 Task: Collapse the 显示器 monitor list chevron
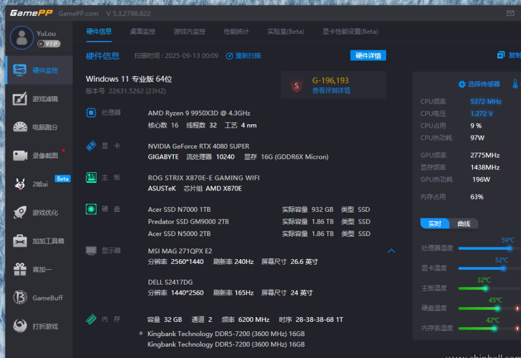(391, 250)
